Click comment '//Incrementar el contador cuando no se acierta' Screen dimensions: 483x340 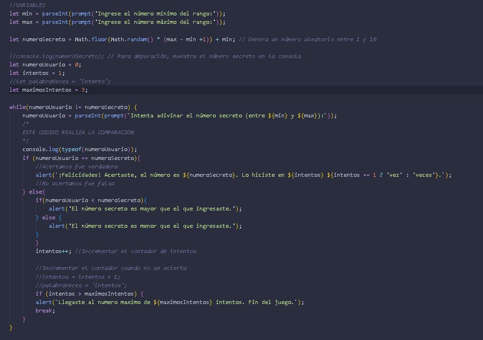111,268
